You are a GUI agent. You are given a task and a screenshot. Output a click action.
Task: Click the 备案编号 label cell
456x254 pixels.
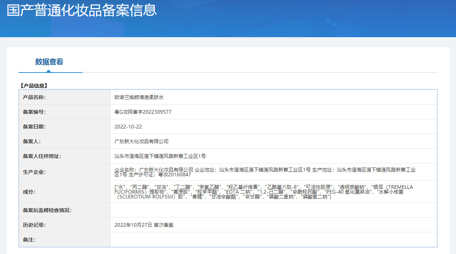point(65,112)
